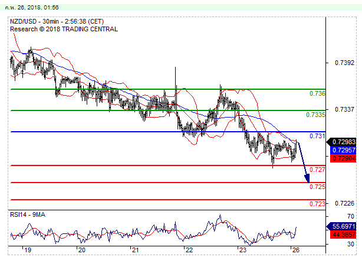Click the RSI moving average tag 44.3657

coord(343,235)
